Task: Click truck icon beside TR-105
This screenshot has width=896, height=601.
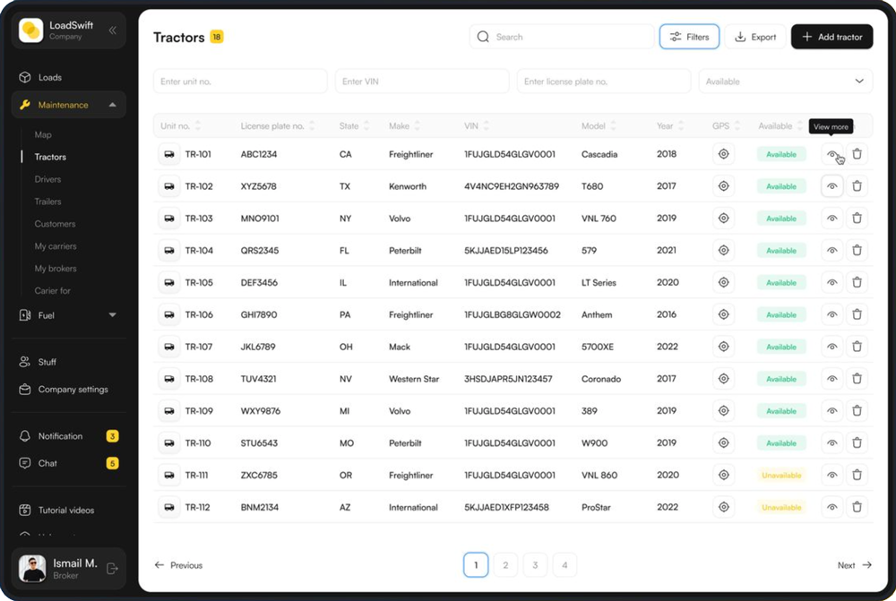Action: (168, 283)
